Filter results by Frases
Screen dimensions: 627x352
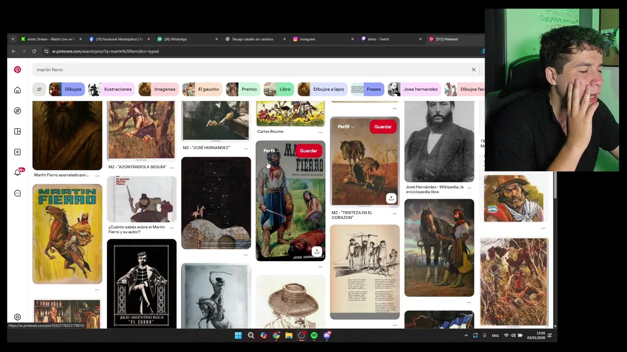366,89
